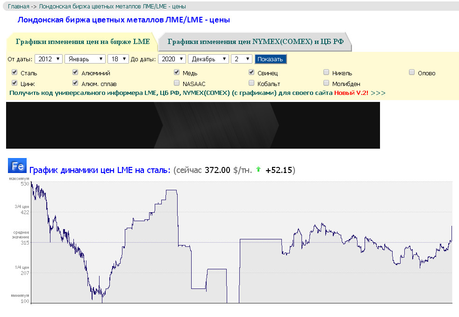The height and width of the screenshot is (317, 459).
Task: Enable the Никель checkbox
Action: pos(326,72)
